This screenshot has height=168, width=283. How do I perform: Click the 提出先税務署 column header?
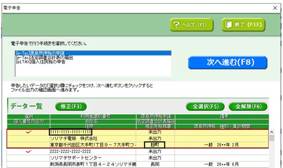tap(155, 127)
